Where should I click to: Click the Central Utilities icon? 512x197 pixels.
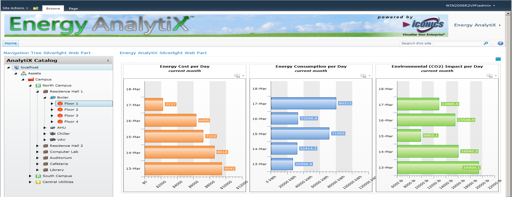38,182
